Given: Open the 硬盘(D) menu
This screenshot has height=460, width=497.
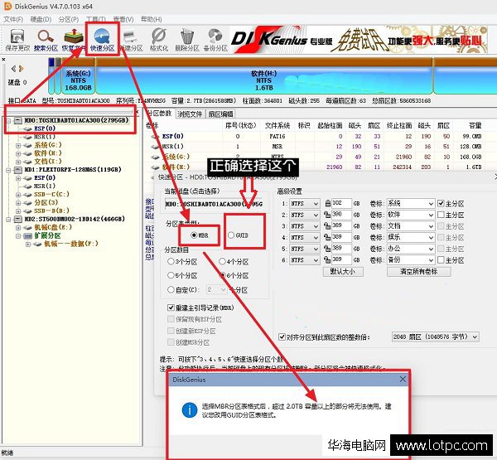Looking at the screenshot, I should [41, 19].
